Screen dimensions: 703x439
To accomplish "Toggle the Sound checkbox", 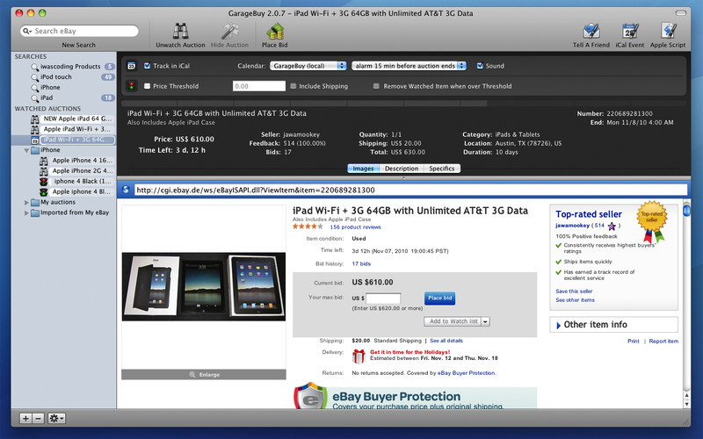I will 479,66.
